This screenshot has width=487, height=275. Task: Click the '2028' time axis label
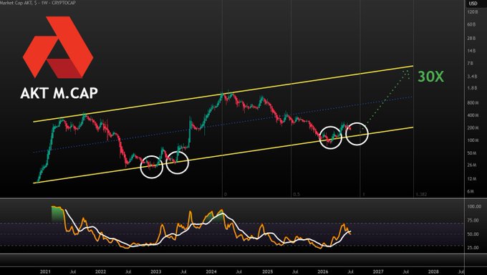pyautogui.click(x=433, y=271)
